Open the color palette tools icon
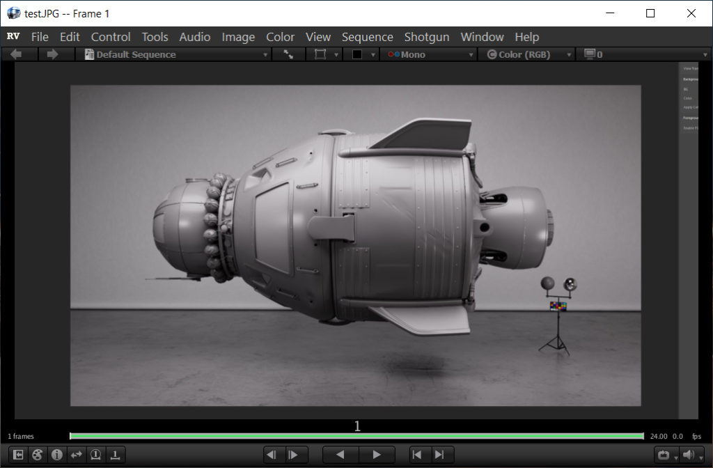 pyautogui.click(x=38, y=455)
